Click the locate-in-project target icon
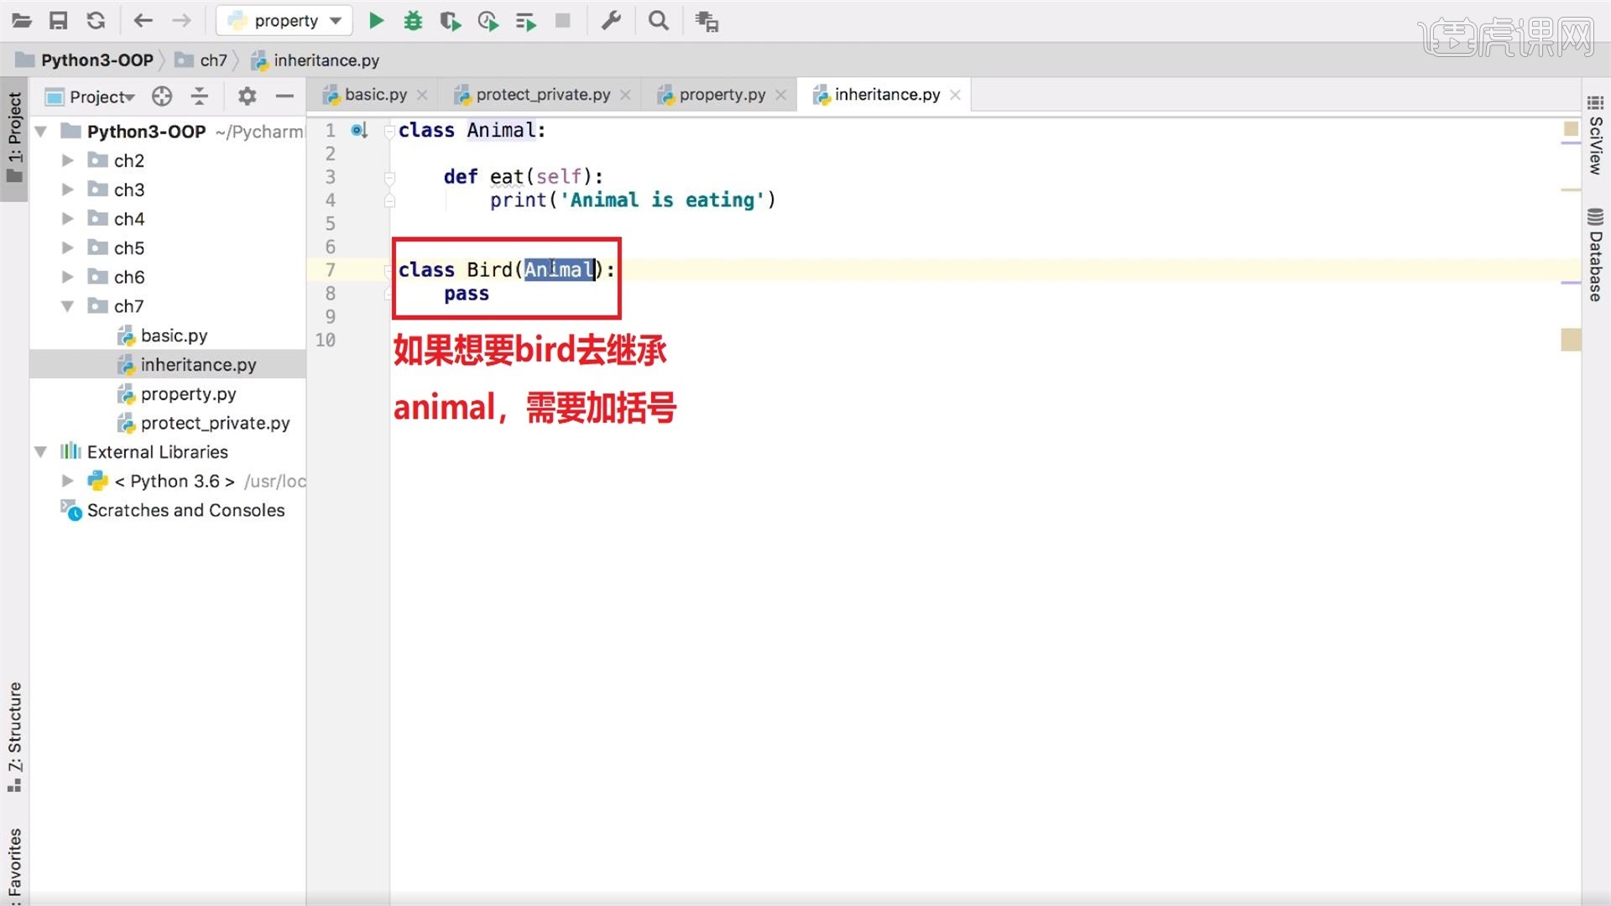Screen dimensions: 1611x906 (x=162, y=96)
